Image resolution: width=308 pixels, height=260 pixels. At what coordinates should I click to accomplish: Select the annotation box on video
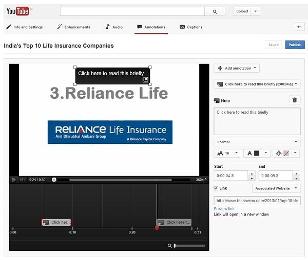click(x=112, y=76)
